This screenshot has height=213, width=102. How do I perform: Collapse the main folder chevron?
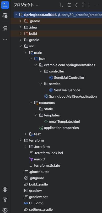[26, 52]
